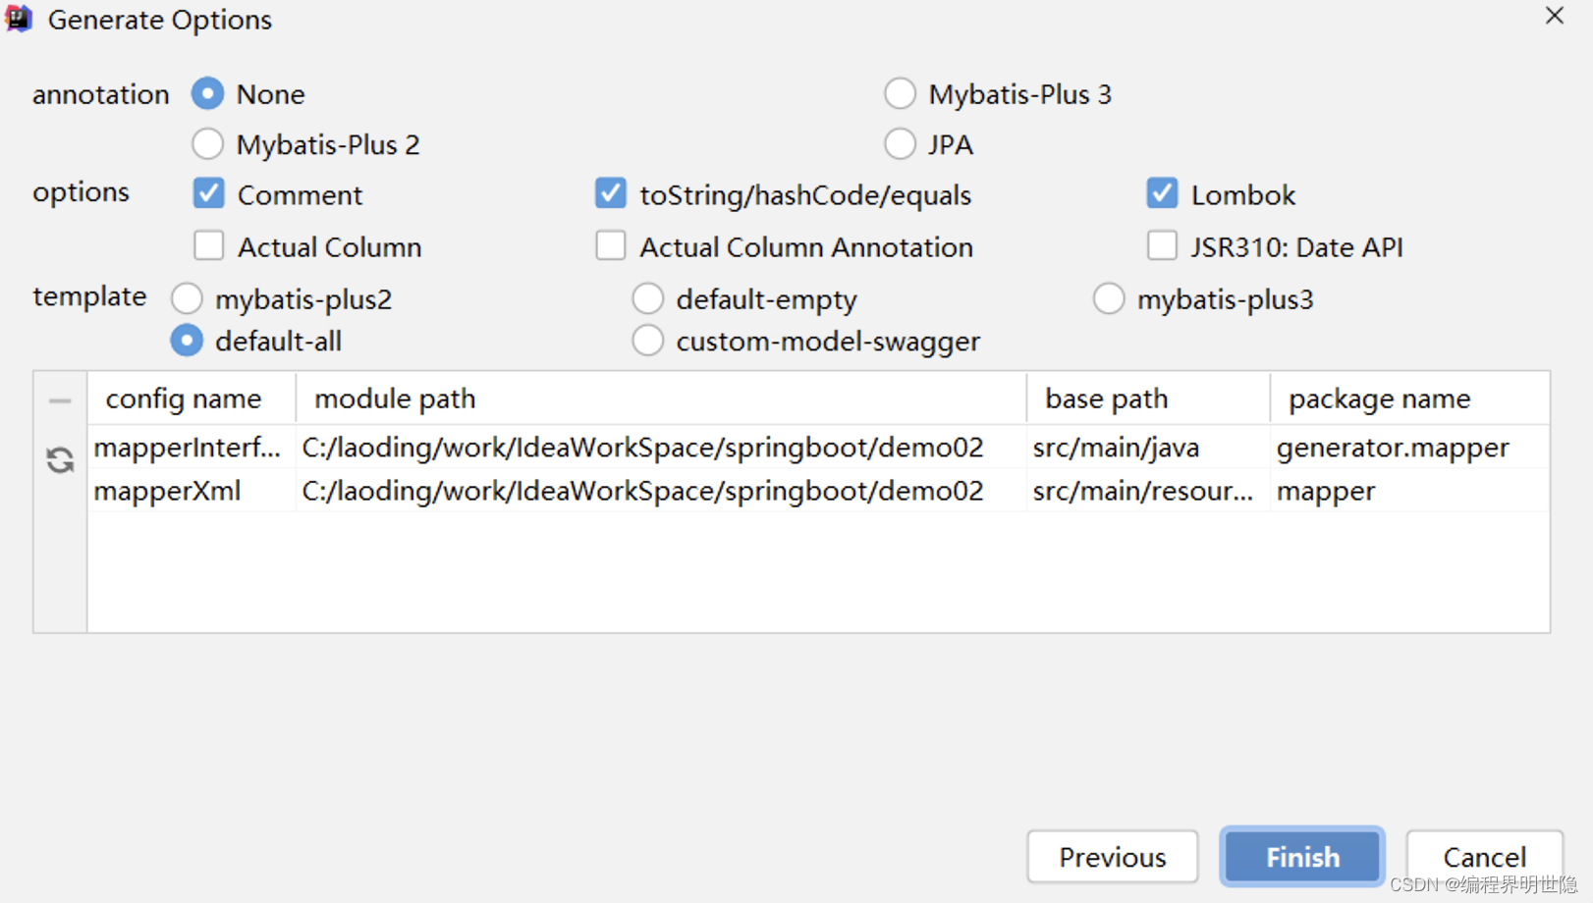Enable the Actual Column checkbox
Screen dimensions: 1593x903
point(209,245)
